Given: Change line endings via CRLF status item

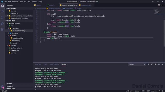Looking at the screenshot, I should pyautogui.click(x=148, y=91).
